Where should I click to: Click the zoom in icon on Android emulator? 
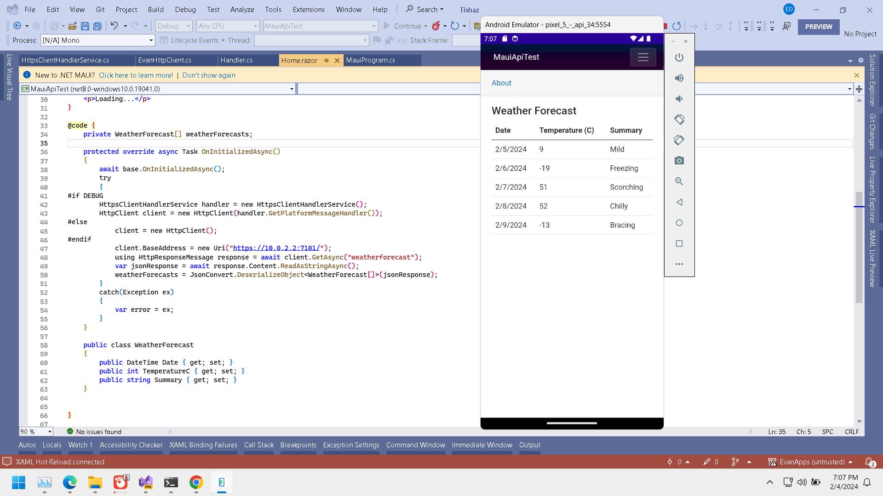pyautogui.click(x=679, y=181)
